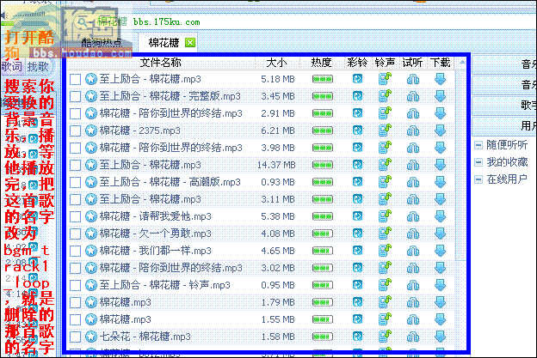Preview-listen the 14.37 MB 至上励合 - 棉花糖.mp3
This screenshot has width=537, height=358.
pos(413,165)
